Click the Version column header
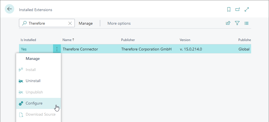 (185, 40)
